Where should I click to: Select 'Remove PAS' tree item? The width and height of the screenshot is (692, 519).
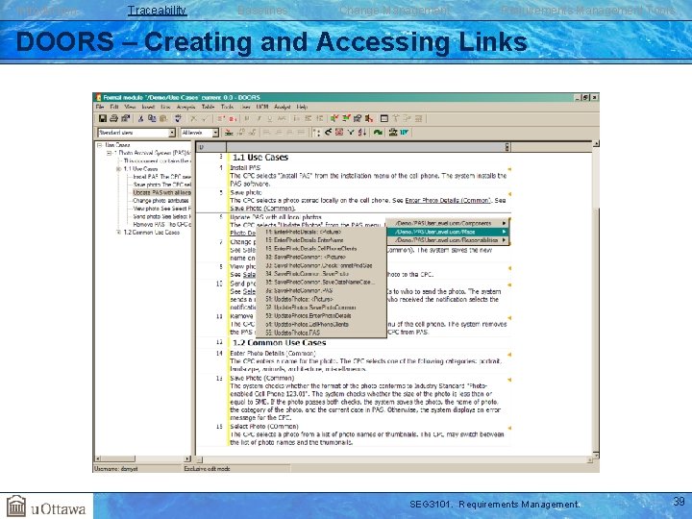tap(162, 225)
